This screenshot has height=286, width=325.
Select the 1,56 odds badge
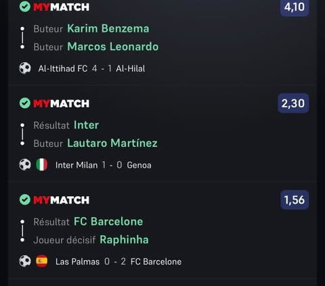(x=295, y=199)
